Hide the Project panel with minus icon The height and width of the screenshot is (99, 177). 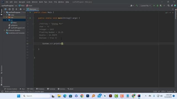(24, 9)
